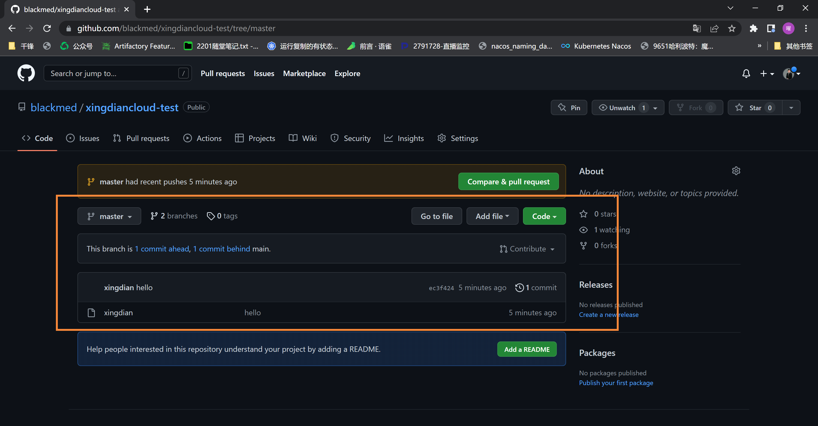
Task: Open Marketplace in top navigation
Action: coord(304,73)
